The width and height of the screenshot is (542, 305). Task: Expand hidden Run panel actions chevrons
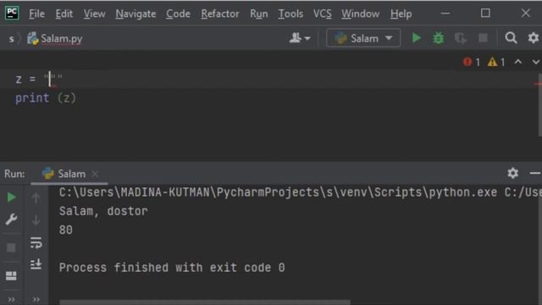11,299
